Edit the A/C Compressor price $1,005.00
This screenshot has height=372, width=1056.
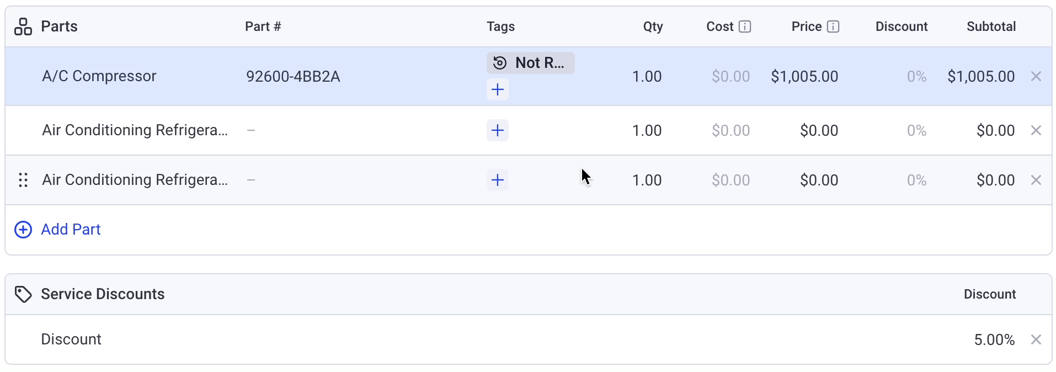coord(804,76)
